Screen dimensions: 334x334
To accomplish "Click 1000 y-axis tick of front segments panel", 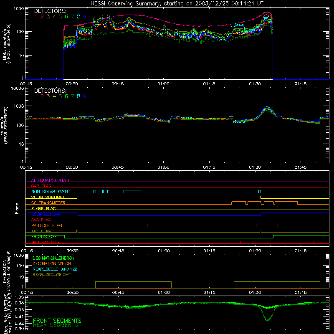I will coord(18,9).
